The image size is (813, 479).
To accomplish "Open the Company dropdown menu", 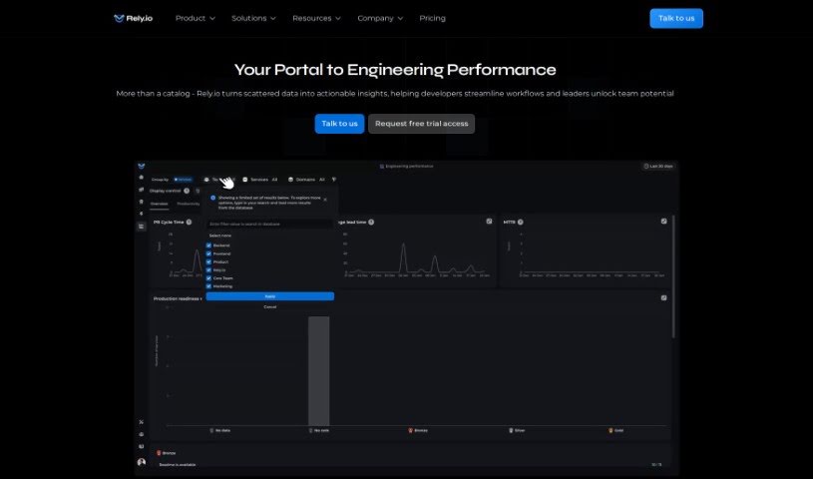I will (380, 18).
